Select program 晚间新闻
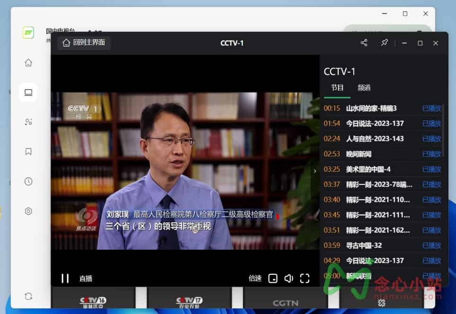456x314 pixels. click(x=383, y=154)
